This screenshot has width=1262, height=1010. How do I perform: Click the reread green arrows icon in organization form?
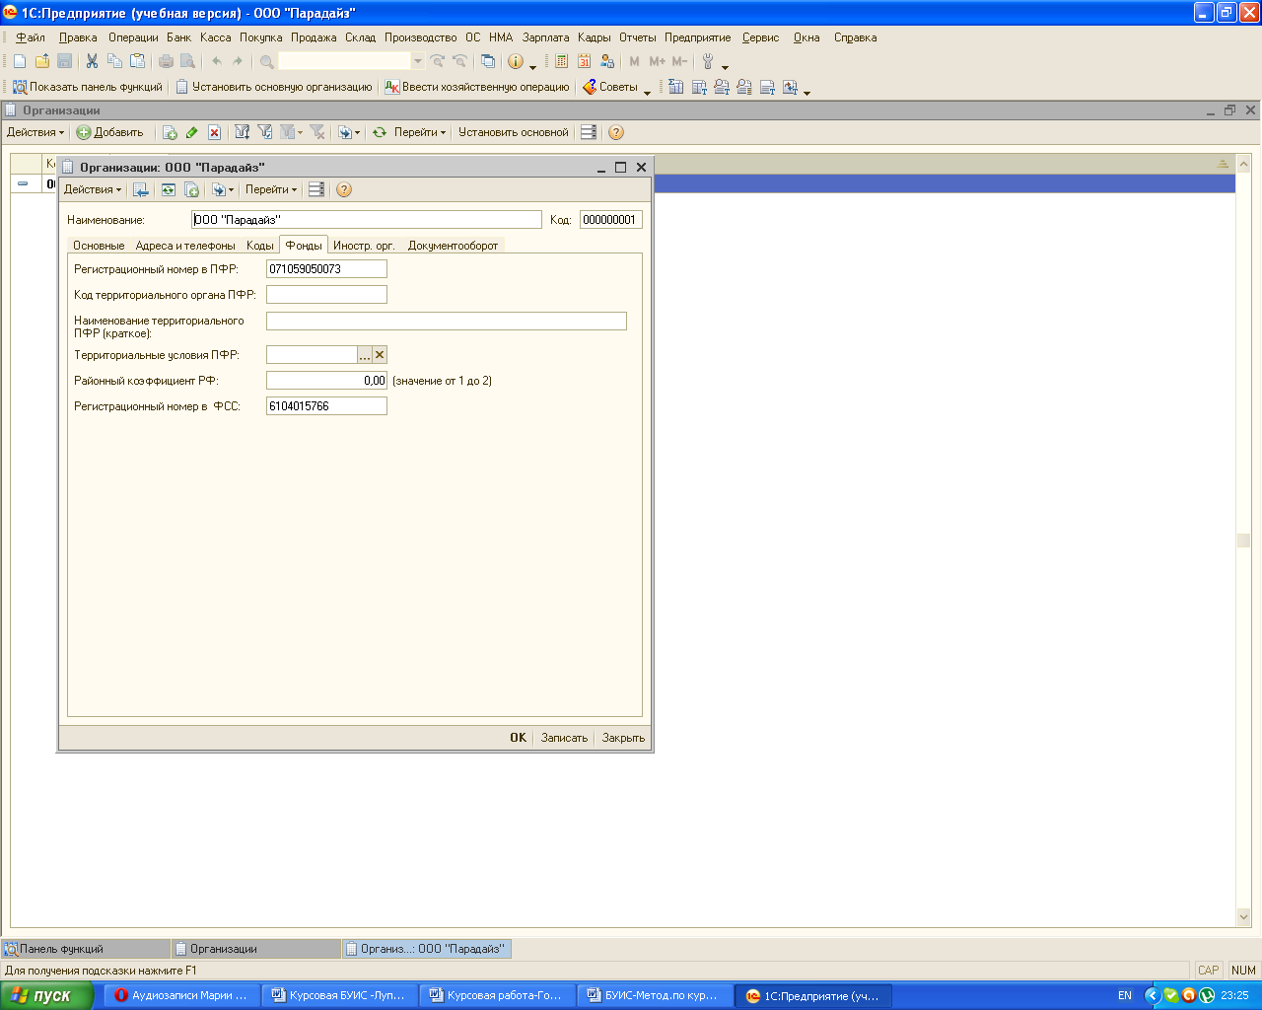169,189
